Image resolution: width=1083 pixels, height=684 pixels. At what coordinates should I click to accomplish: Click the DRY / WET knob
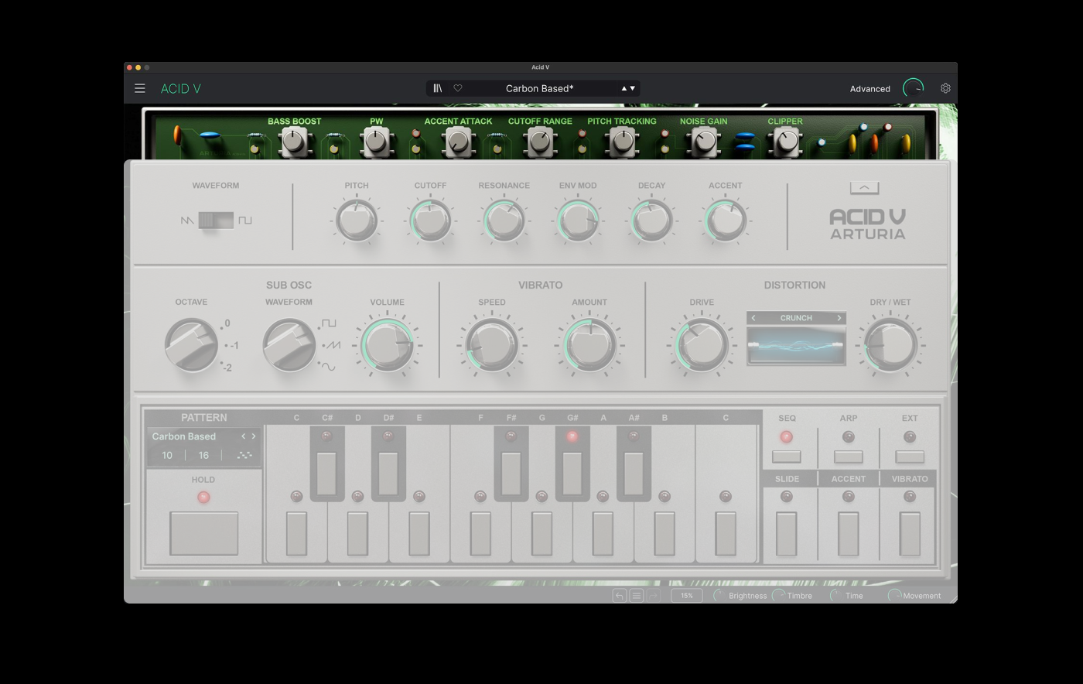pyautogui.click(x=890, y=345)
